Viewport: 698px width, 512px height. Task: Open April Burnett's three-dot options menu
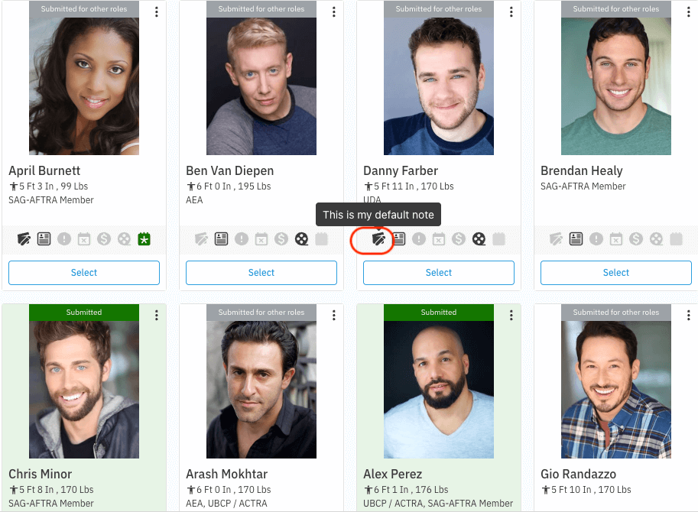(157, 11)
